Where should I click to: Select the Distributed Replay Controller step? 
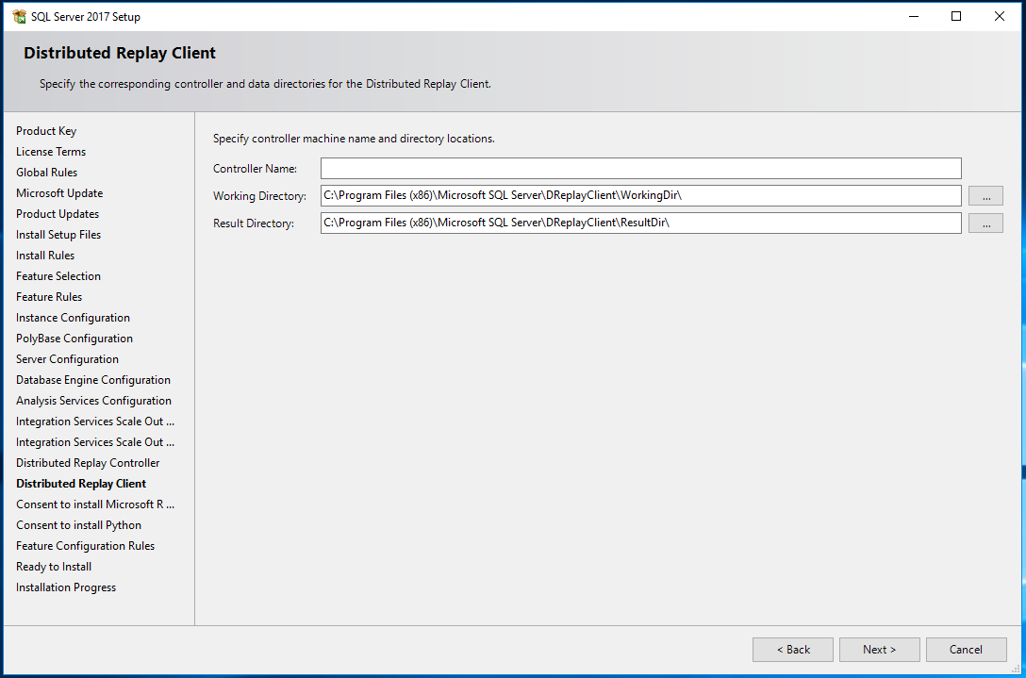88,463
